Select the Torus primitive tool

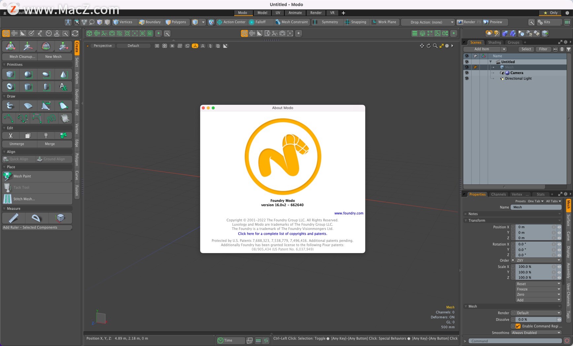(11, 87)
